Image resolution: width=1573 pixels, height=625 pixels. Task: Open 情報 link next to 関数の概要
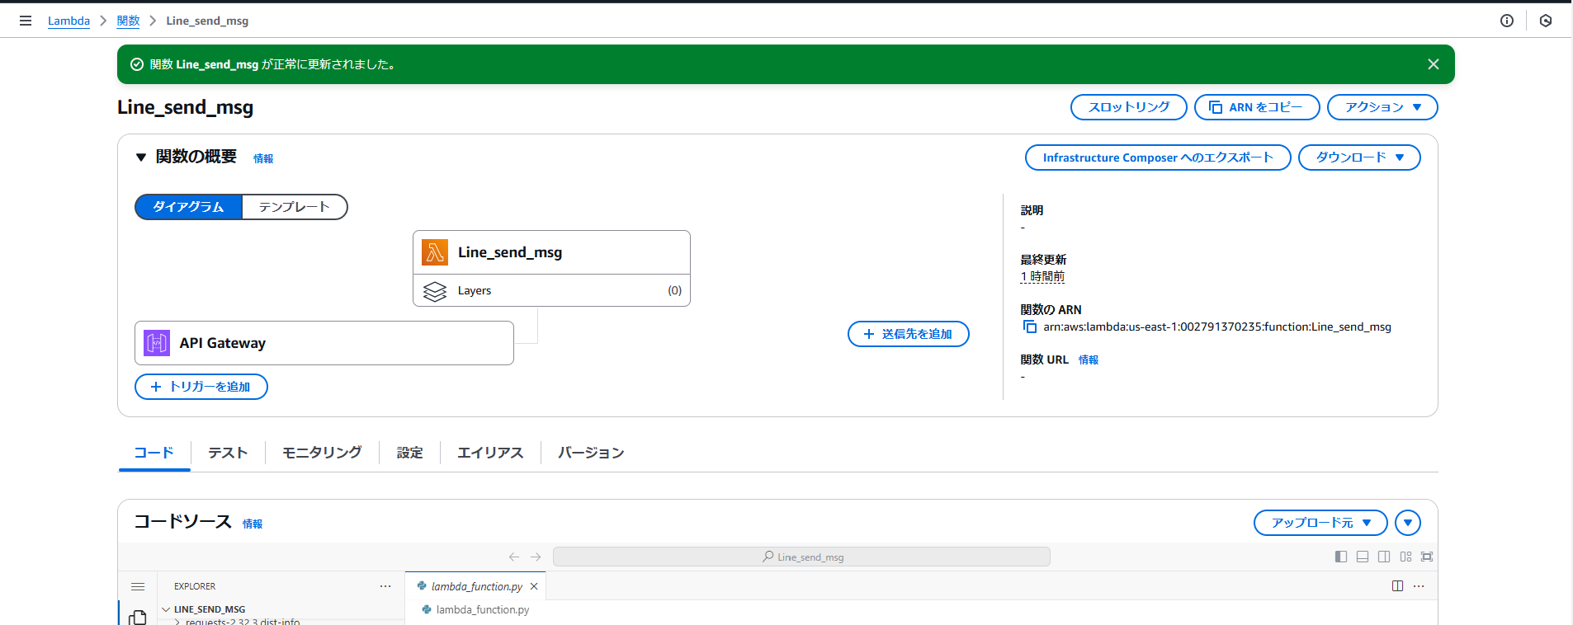pos(263,158)
